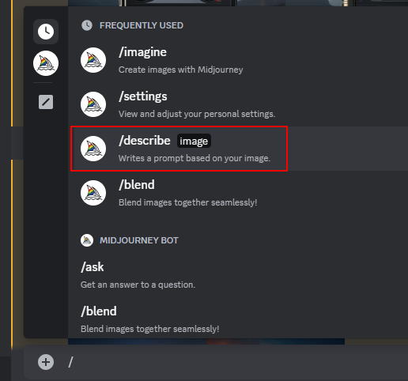Click the Midjourney avatar beside /settings
408x381 pixels.
(93, 104)
